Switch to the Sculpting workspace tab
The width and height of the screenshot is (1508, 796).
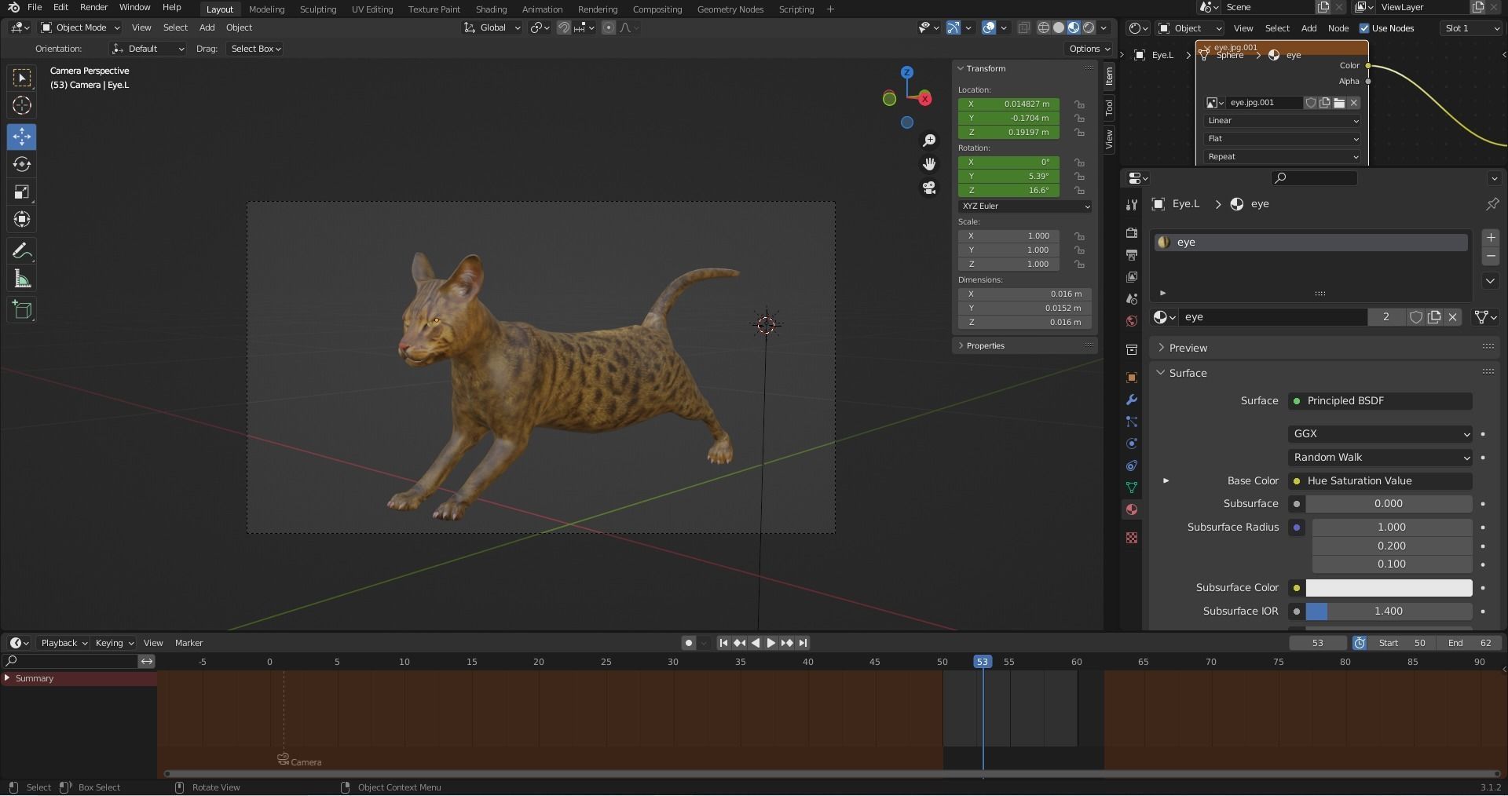318,9
